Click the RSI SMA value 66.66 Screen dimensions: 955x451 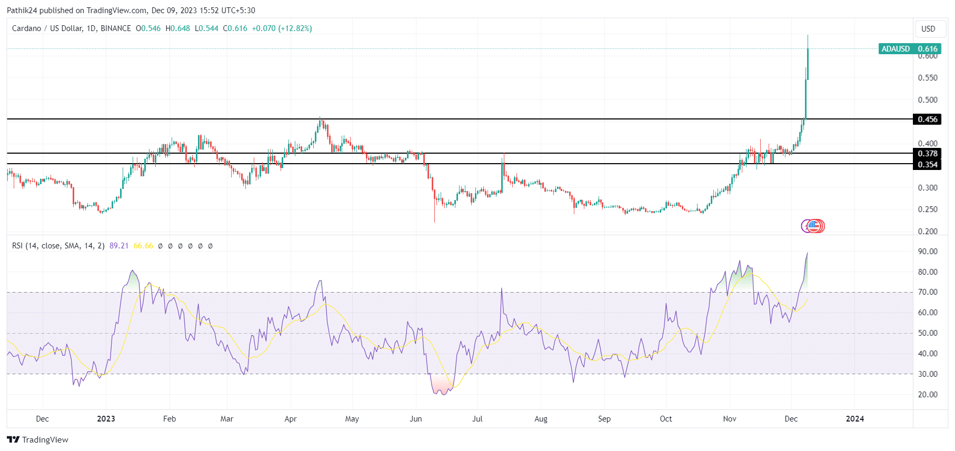[143, 246]
